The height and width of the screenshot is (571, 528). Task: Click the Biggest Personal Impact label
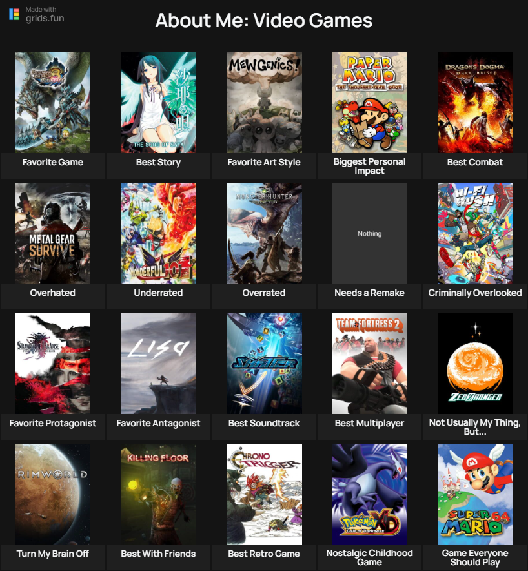[369, 166]
